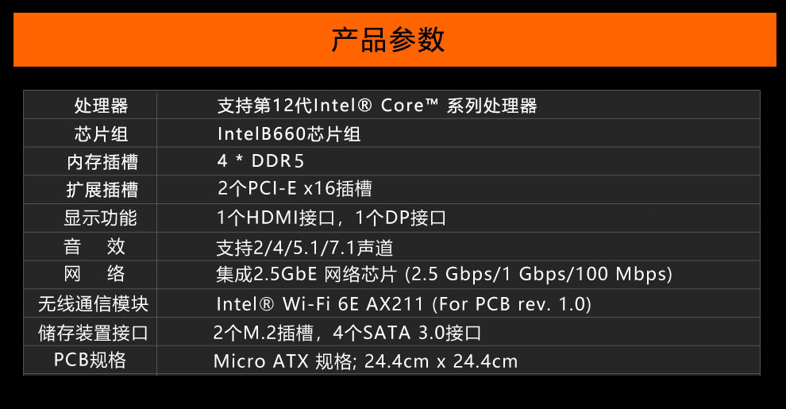Click the 支持第12代Intel Core processor text
The image size is (786, 409).
tap(377, 106)
